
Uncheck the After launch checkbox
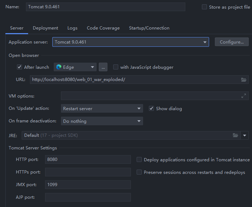19,67
